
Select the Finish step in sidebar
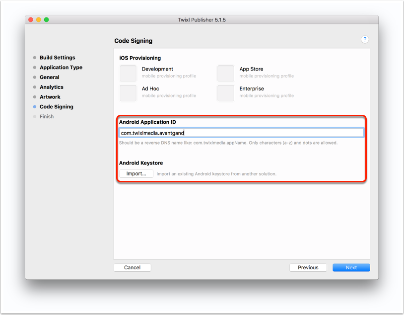click(x=46, y=117)
